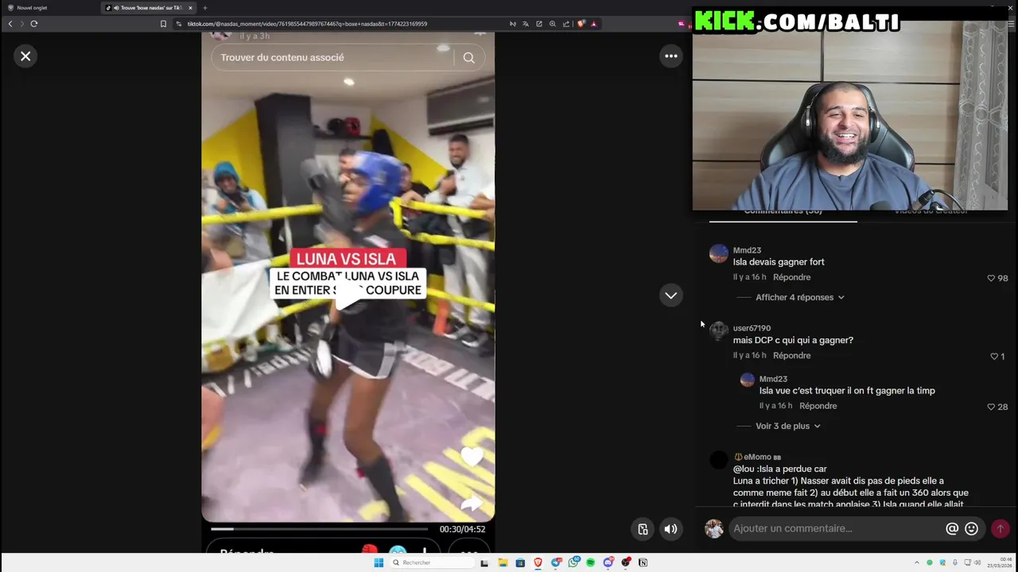Go to the next video with down chevron
The height and width of the screenshot is (572, 1018).
click(x=671, y=296)
